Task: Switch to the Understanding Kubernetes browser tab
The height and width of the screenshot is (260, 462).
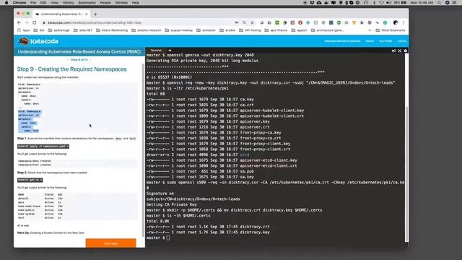Action: 61,14
